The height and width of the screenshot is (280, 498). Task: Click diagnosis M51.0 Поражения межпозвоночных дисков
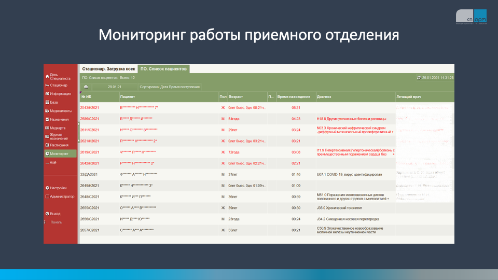353,197
